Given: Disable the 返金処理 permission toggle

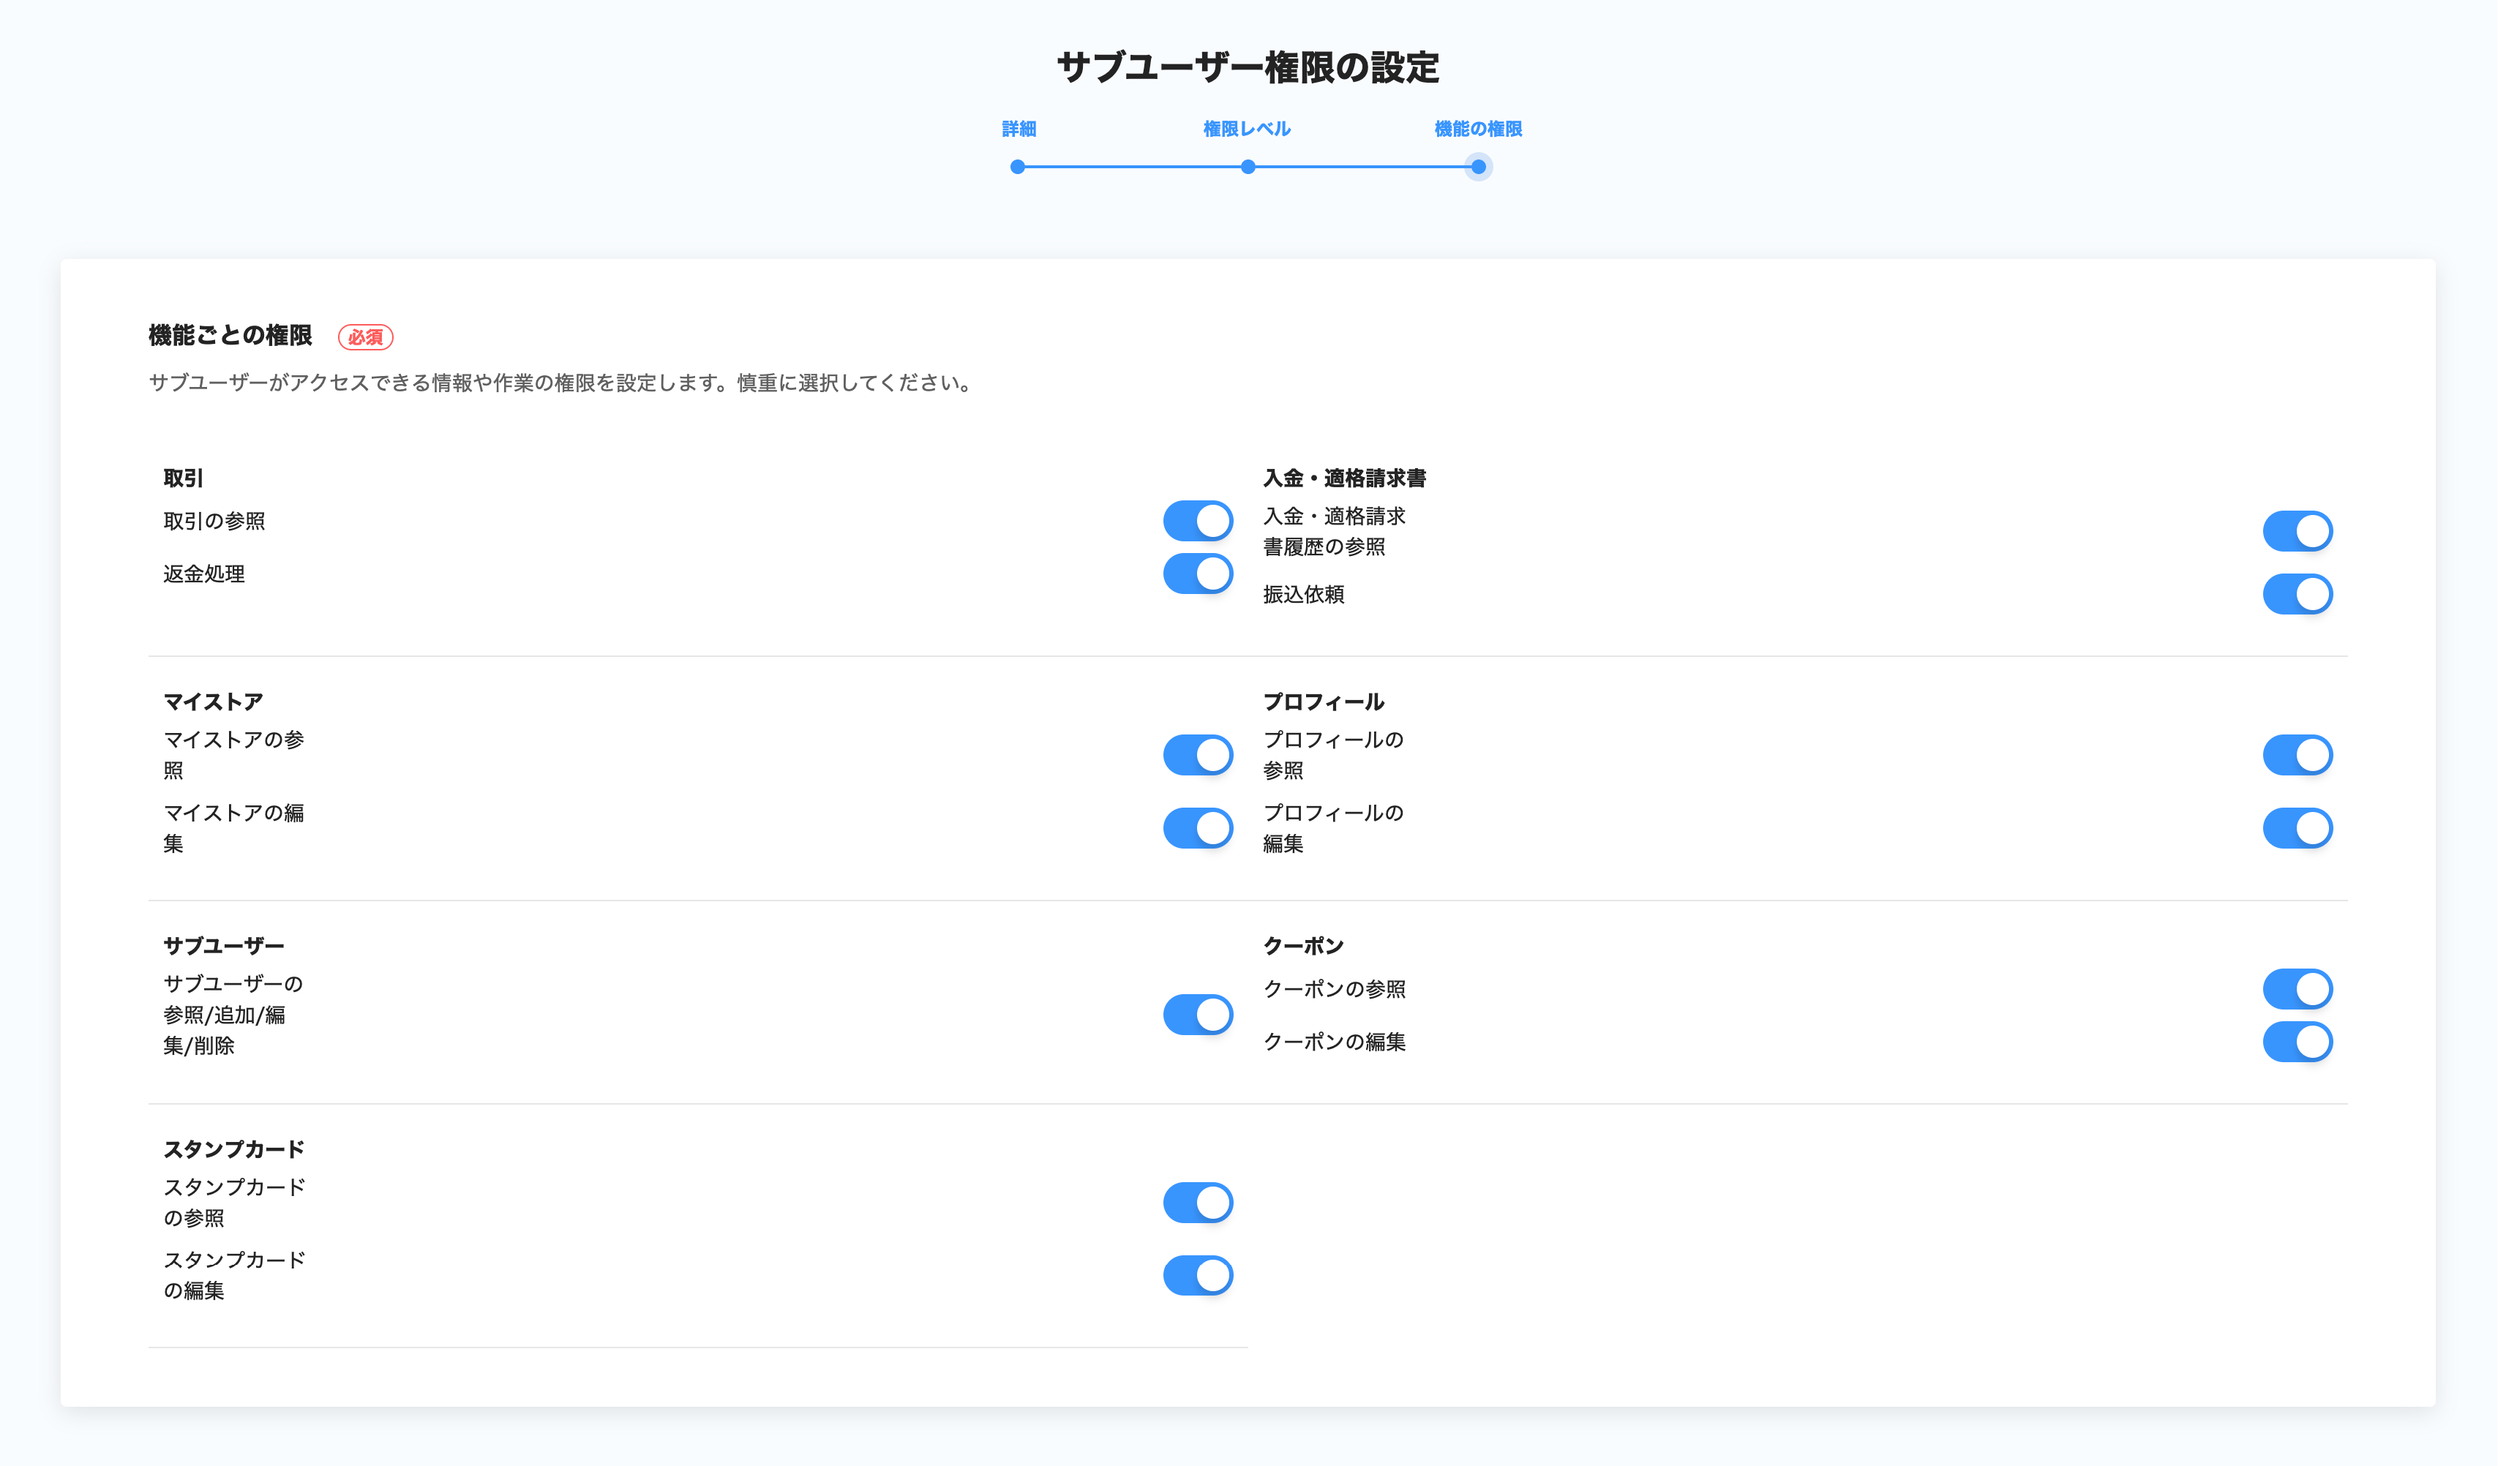Looking at the screenshot, I should [1198, 574].
